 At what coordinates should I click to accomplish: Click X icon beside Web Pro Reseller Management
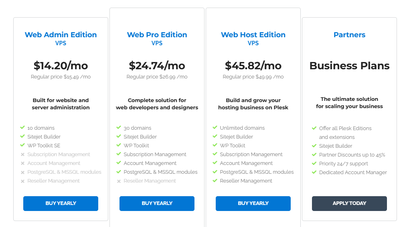[119, 181]
